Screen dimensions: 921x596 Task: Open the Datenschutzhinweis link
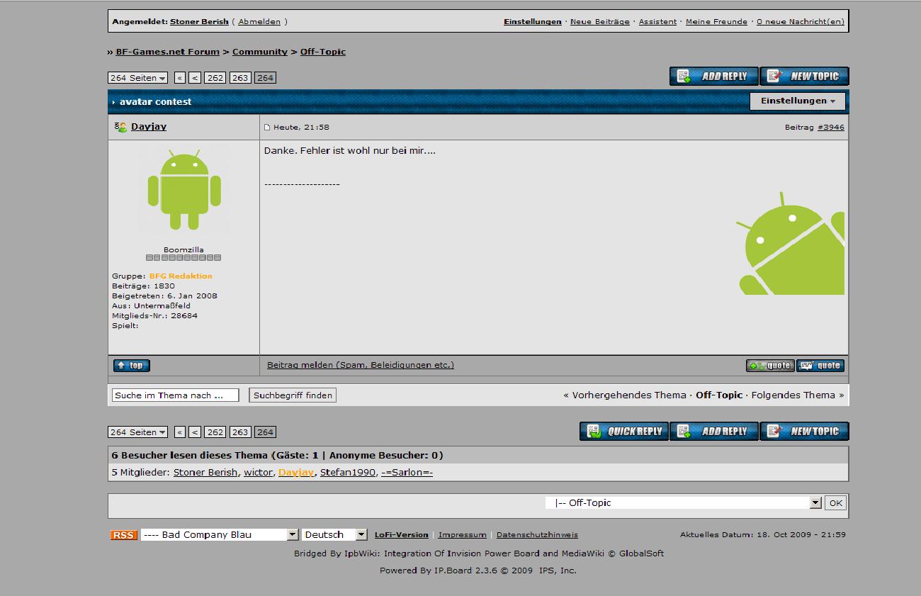(x=537, y=535)
